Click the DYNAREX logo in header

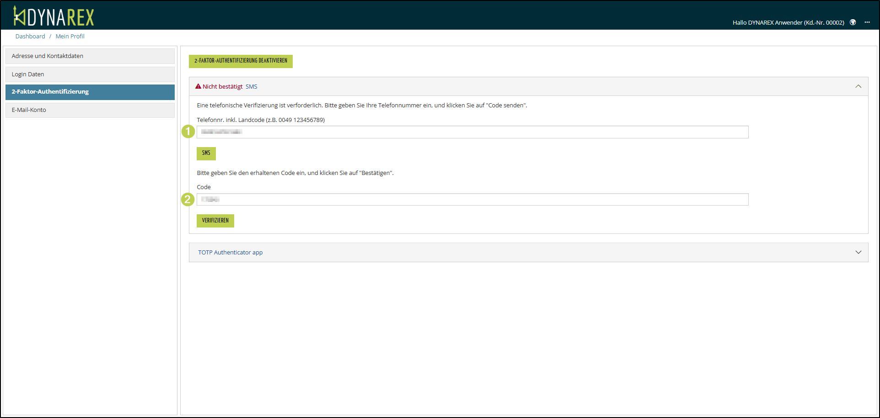[54, 16]
